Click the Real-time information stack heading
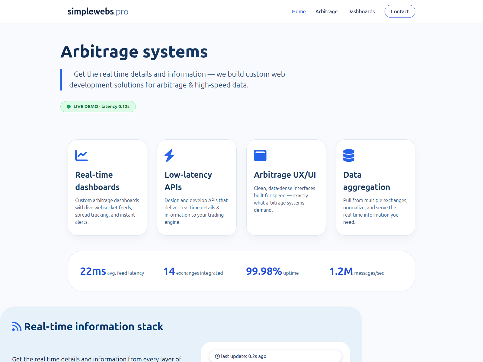483x362 pixels. [94, 327]
